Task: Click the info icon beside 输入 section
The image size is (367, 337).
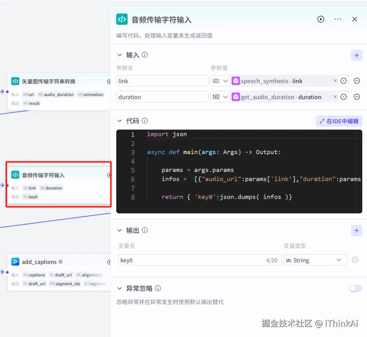Action: pyautogui.click(x=145, y=55)
